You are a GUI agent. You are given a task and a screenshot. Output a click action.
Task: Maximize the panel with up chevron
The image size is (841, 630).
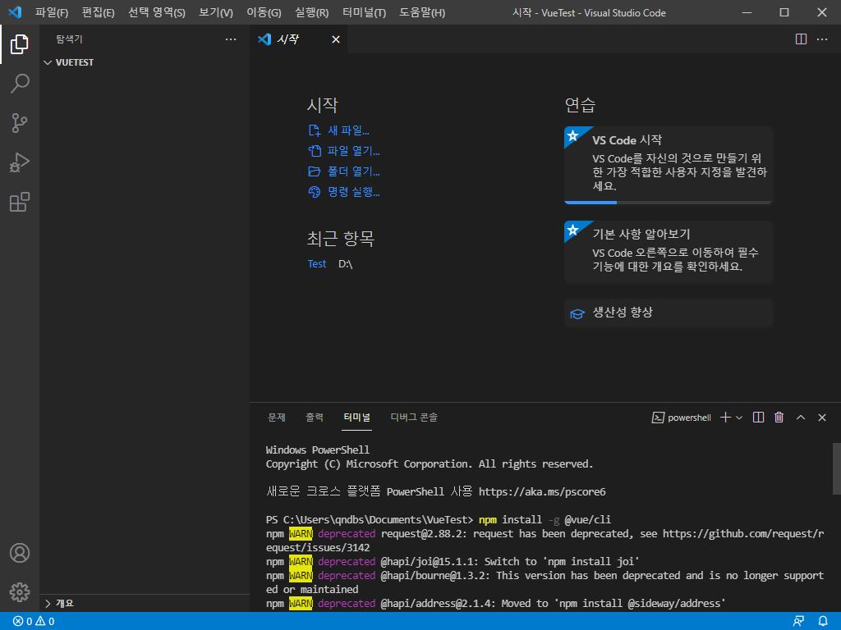[801, 418]
